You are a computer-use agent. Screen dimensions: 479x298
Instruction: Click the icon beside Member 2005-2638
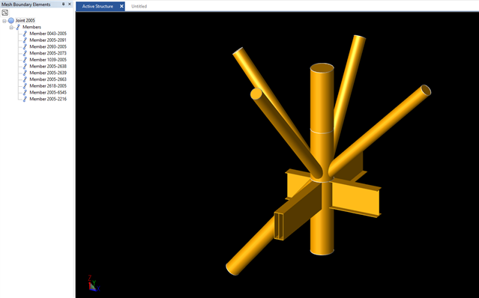(x=25, y=66)
